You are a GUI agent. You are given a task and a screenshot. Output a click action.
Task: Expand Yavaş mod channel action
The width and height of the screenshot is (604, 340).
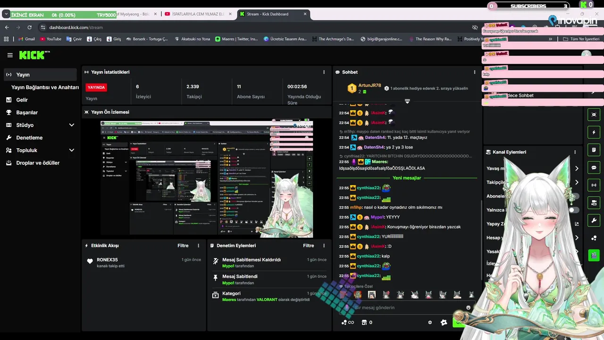coord(577,169)
